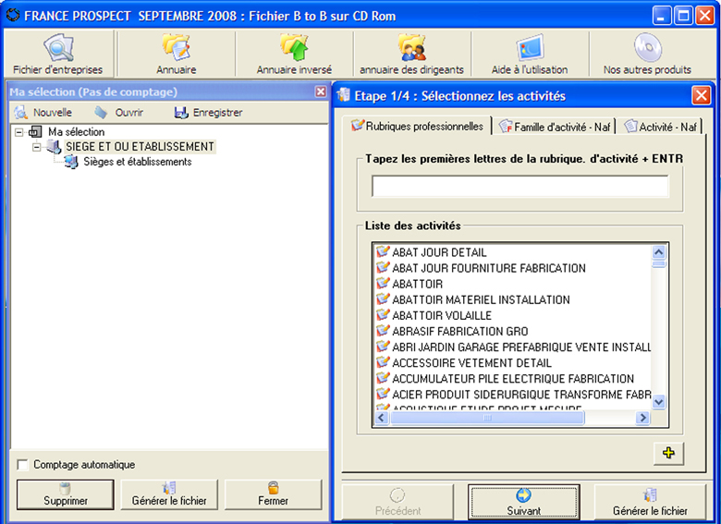Select the Sièges et établissements tree item

click(x=138, y=162)
